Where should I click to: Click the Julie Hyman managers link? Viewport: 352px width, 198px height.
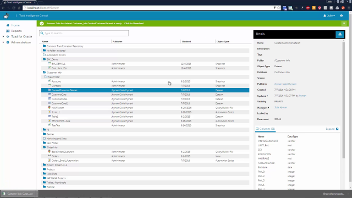point(280,108)
